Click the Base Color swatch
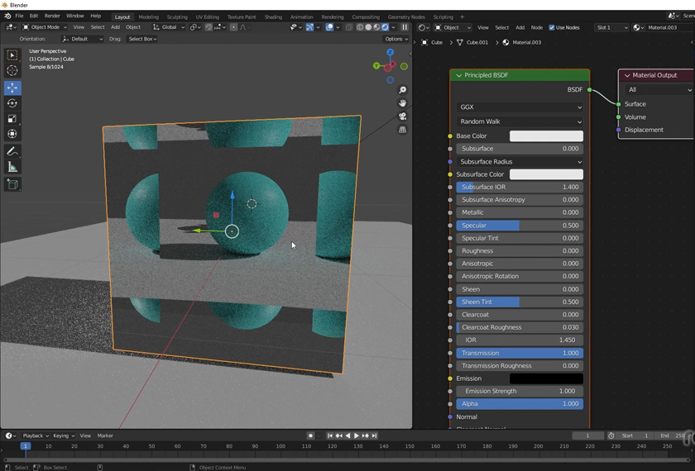Image resolution: width=695 pixels, height=471 pixels. click(x=546, y=136)
